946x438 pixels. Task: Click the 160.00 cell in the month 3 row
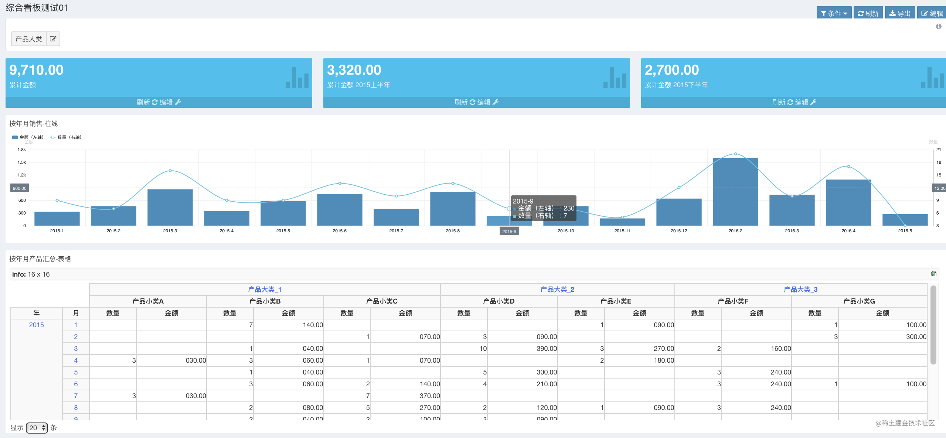[756, 349]
